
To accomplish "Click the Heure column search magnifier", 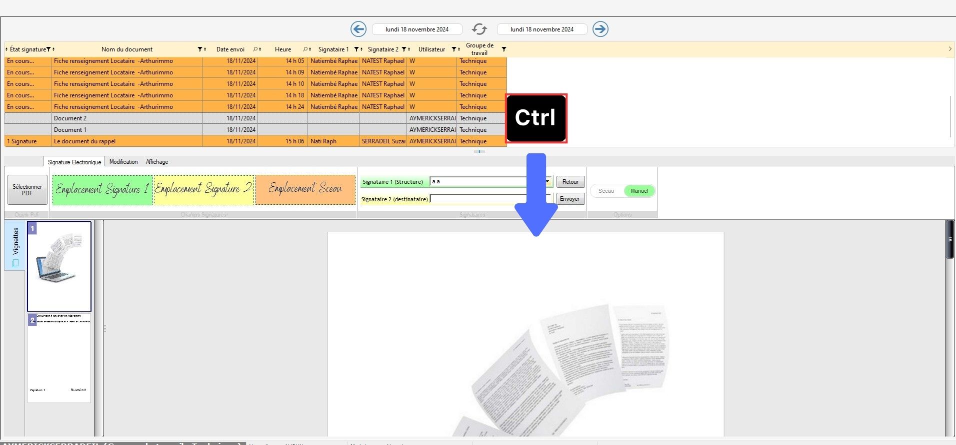I will (305, 49).
